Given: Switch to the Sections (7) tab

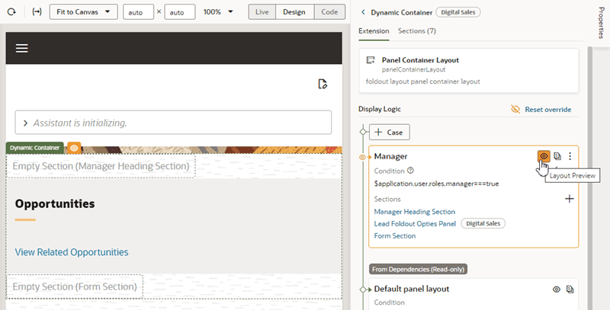Looking at the screenshot, I should (x=416, y=31).
